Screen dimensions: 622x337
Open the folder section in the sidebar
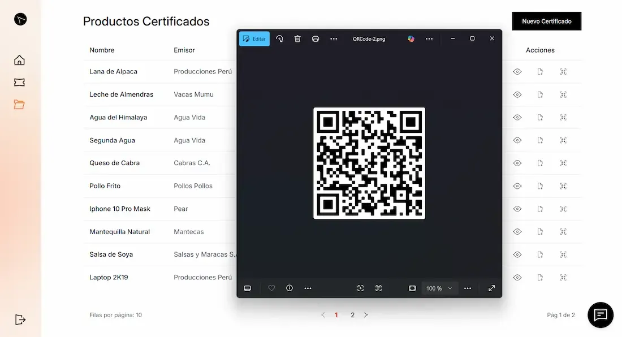(x=19, y=104)
